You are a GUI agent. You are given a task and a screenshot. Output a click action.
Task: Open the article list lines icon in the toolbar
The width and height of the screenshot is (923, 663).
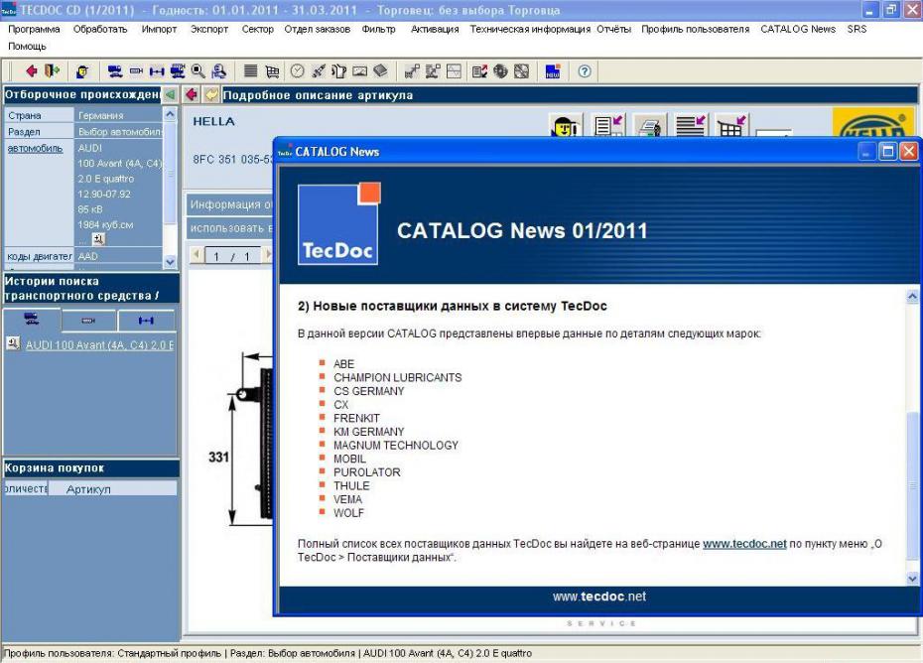tap(251, 71)
